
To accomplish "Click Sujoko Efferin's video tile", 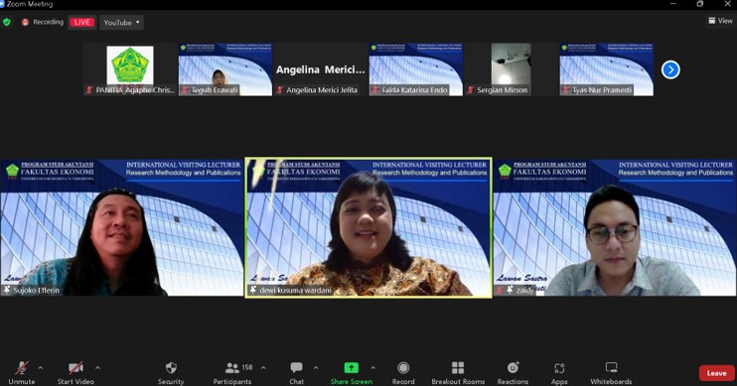I will point(122,228).
